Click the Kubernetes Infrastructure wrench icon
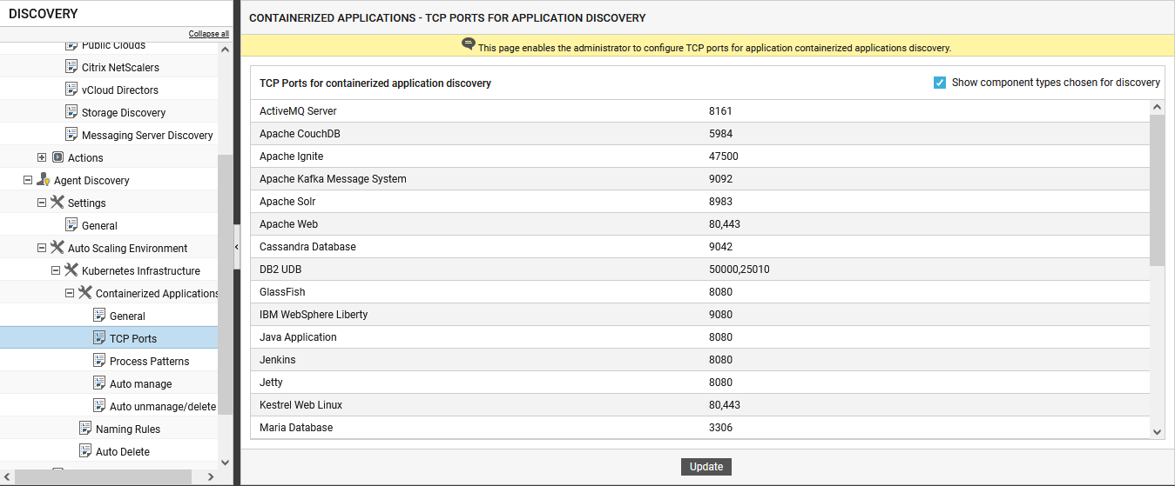 (71, 270)
